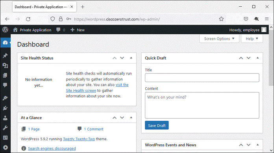Move the At a Glance panel up
Image resolution: width=274 pixels, height=153 pixels.
(115, 118)
